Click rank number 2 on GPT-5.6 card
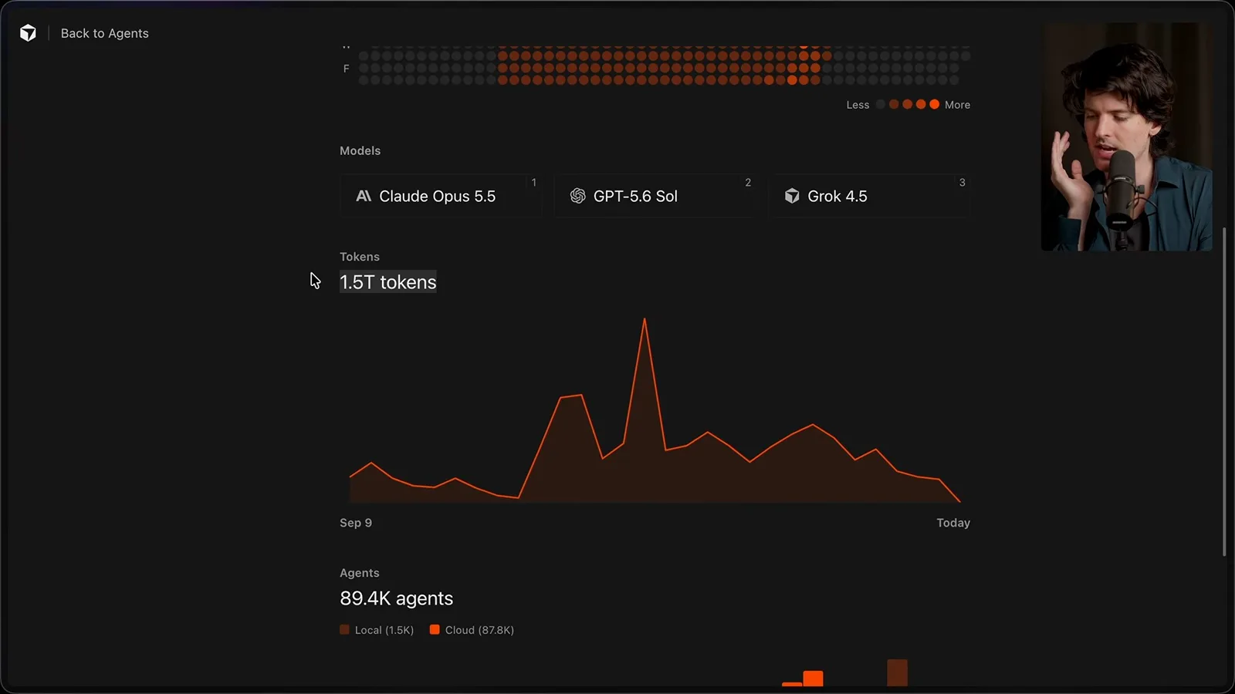The image size is (1235, 694). (748, 183)
